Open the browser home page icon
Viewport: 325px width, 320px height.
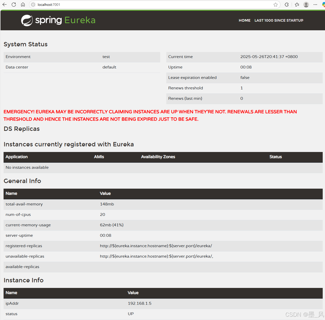[23, 5]
